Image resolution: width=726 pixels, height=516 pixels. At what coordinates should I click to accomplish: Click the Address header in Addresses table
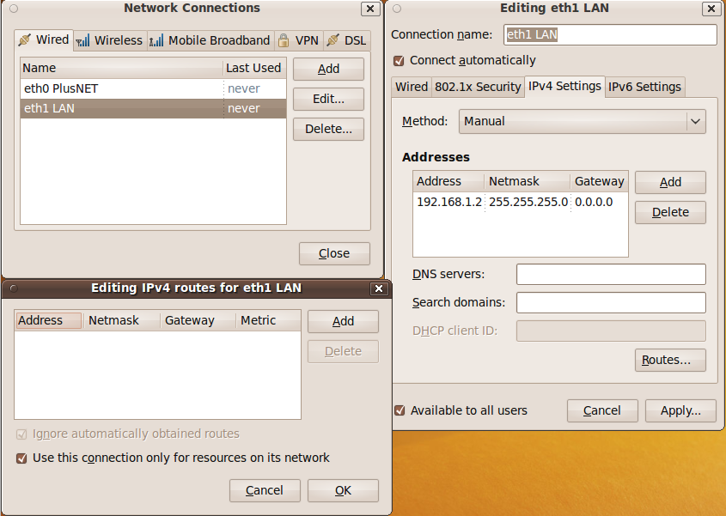click(448, 181)
